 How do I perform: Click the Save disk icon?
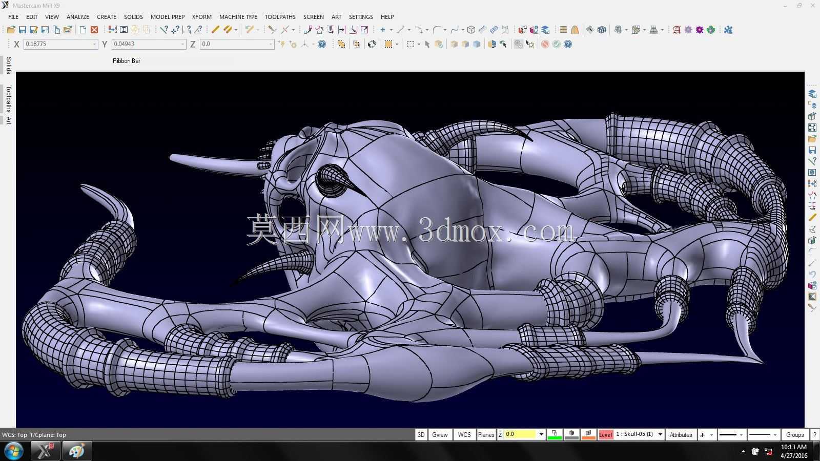(x=22, y=30)
